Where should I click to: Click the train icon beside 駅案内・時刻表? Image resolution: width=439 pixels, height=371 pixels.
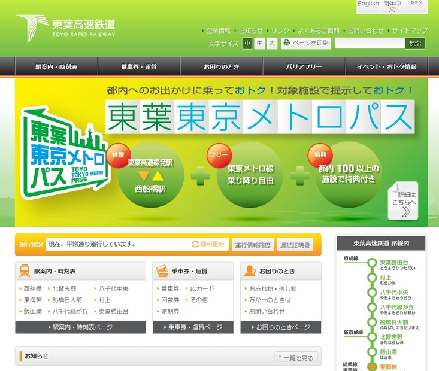coord(25,271)
